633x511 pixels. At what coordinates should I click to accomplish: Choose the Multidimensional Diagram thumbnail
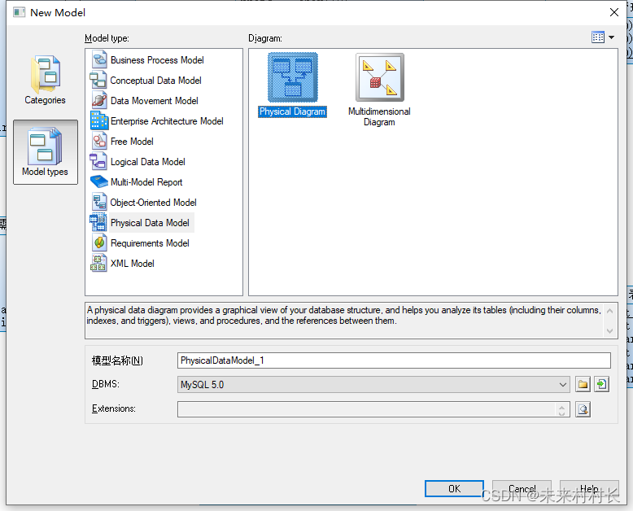coord(380,77)
